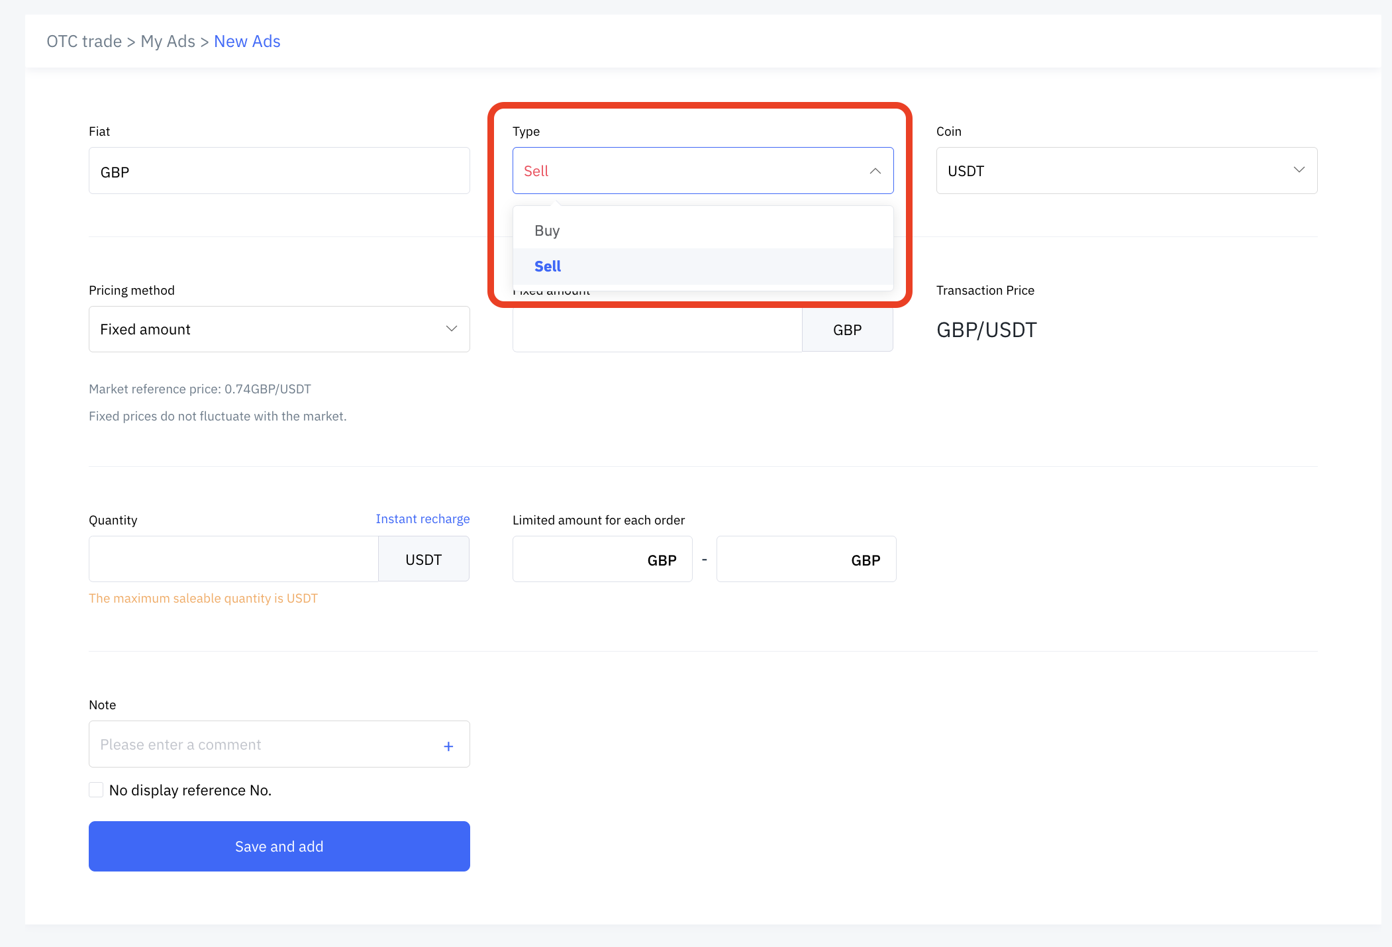Click the Save and add button
Screen dimensions: 1392x947
coord(279,846)
